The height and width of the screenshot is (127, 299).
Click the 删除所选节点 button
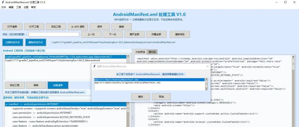[x=36, y=42]
